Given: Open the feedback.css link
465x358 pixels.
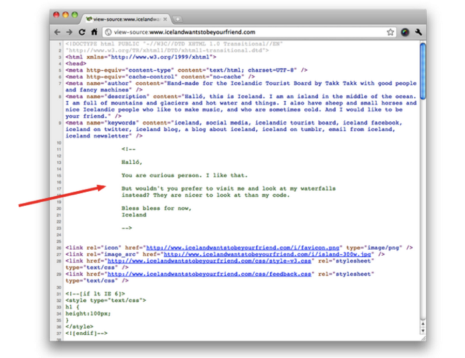Looking at the screenshot, I should coord(209,274).
